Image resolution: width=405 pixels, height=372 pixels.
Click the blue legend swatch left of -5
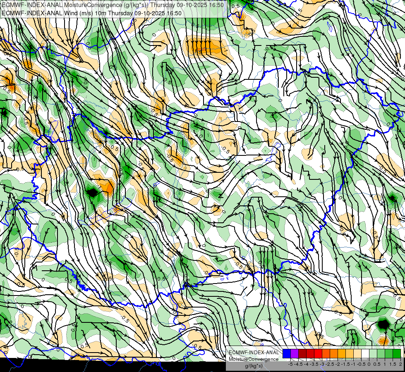click(287, 353)
